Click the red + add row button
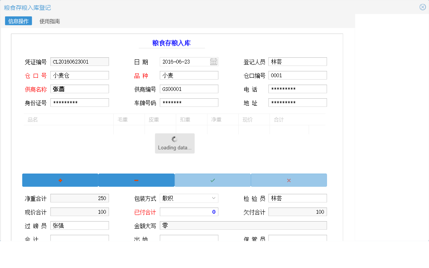 60,180
